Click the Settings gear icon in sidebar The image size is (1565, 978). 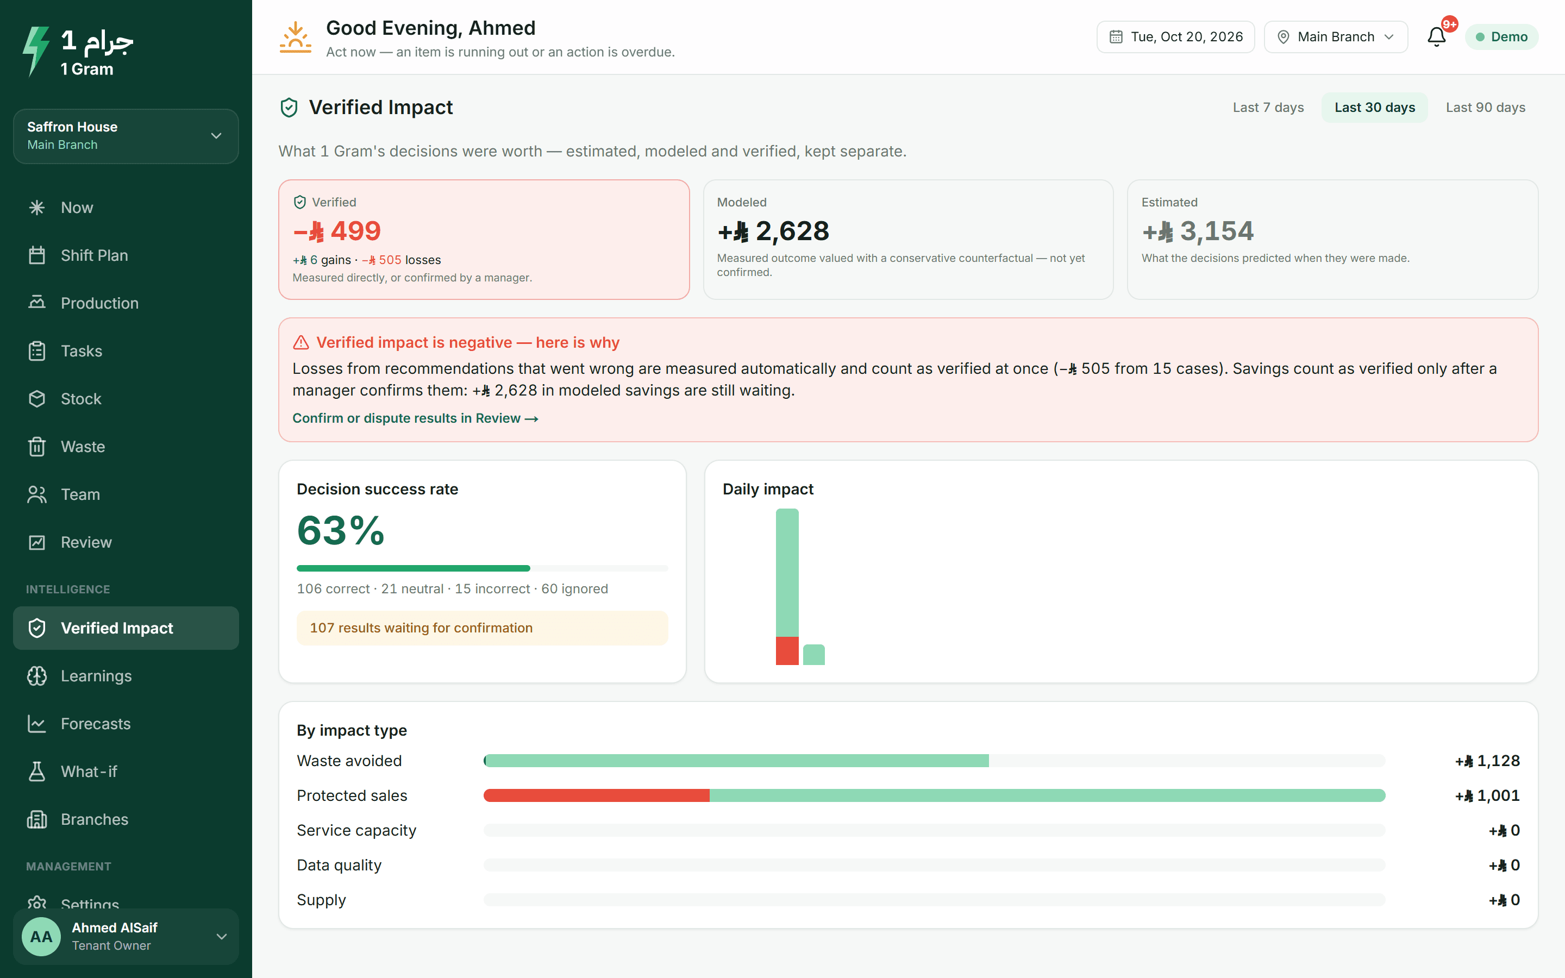pos(37,903)
